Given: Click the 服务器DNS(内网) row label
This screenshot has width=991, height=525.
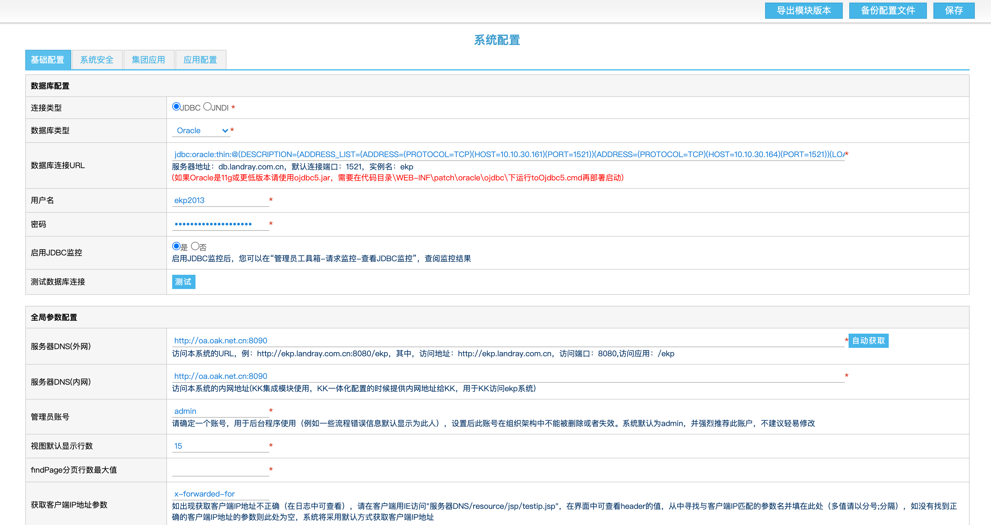Looking at the screenshot, I should 61,382.
